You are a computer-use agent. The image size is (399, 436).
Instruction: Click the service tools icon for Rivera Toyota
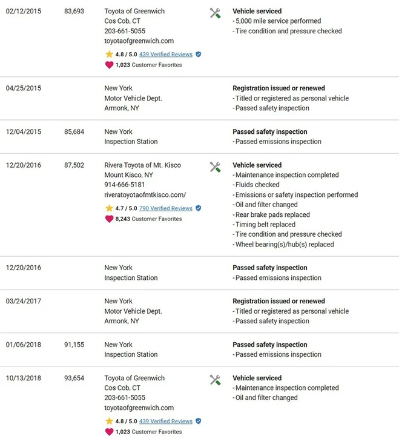pos(215,167)
